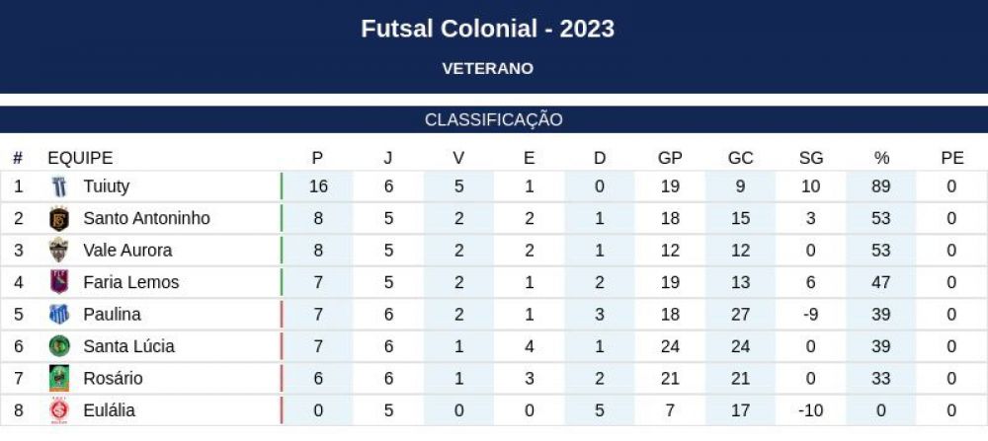Open the Santa Lúcia team name link
This screenshot has height=441, width=988.
(129, 346)
